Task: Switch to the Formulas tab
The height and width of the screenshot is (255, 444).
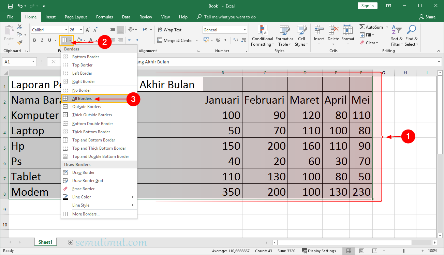Action: pyautogui.click(x=104, y=17)
